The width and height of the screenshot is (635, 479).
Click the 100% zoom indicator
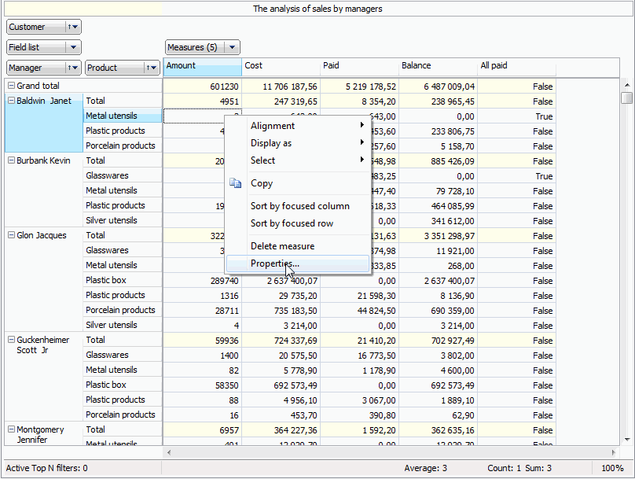(612, 468)
